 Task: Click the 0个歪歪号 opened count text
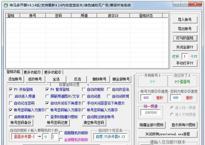182,82
